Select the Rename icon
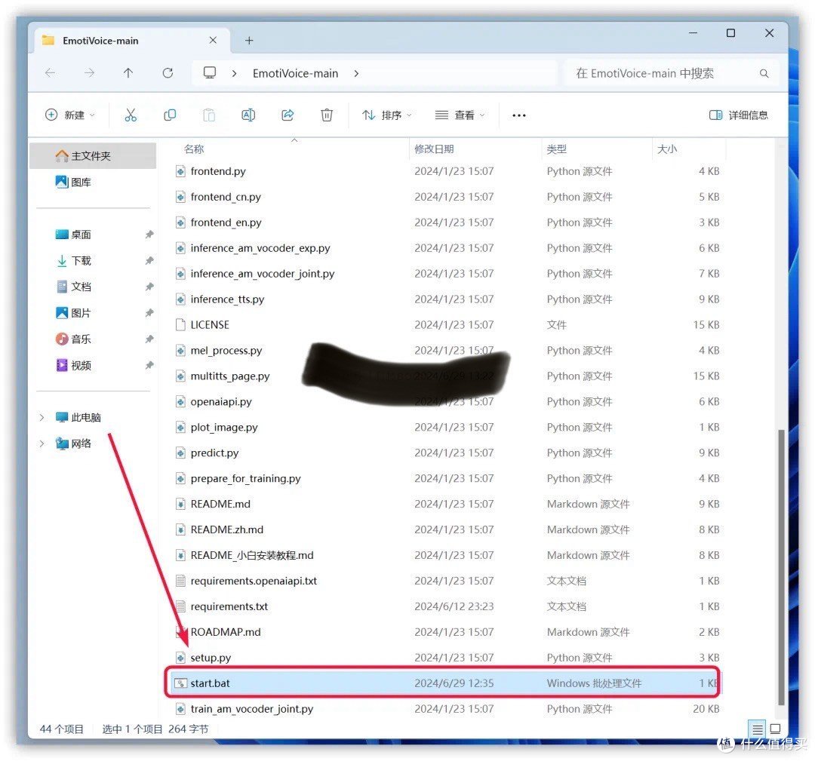 pos(248,115)
